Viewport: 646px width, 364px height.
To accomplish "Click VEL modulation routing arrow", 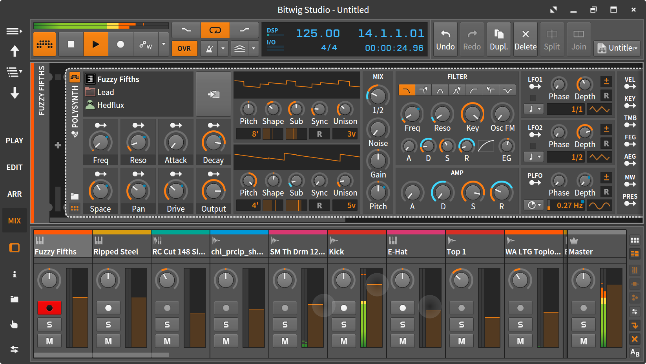I will (x=630, y=86).
